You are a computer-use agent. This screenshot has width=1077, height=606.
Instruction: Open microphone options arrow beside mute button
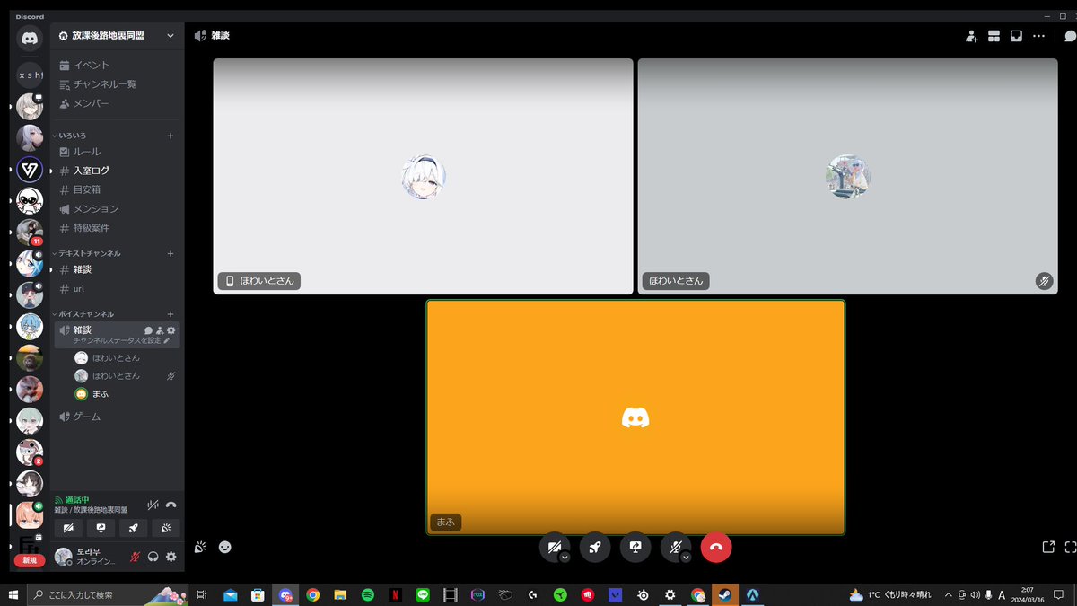(x=686, y=558)
